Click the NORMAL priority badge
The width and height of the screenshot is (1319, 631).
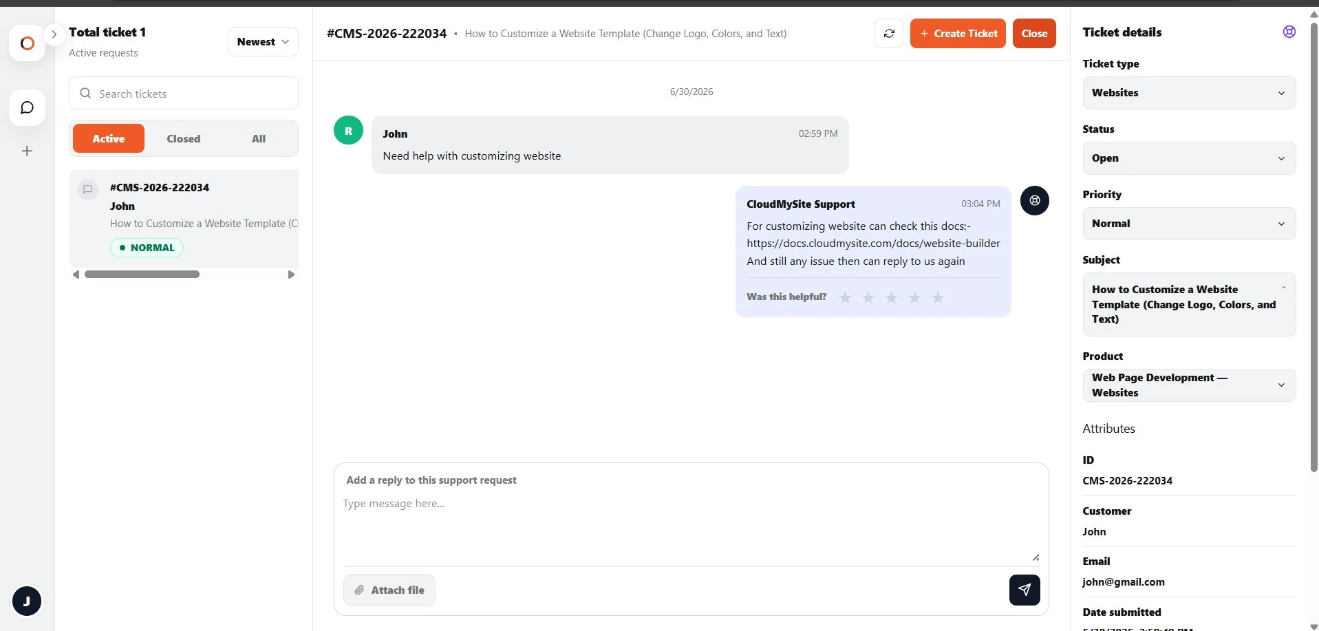click(x=147, y=248)
